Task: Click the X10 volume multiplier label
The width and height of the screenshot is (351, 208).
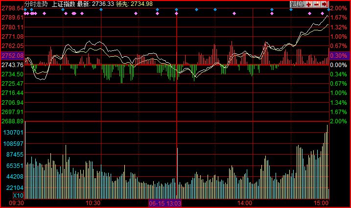Action: click(x=18, y=195)
